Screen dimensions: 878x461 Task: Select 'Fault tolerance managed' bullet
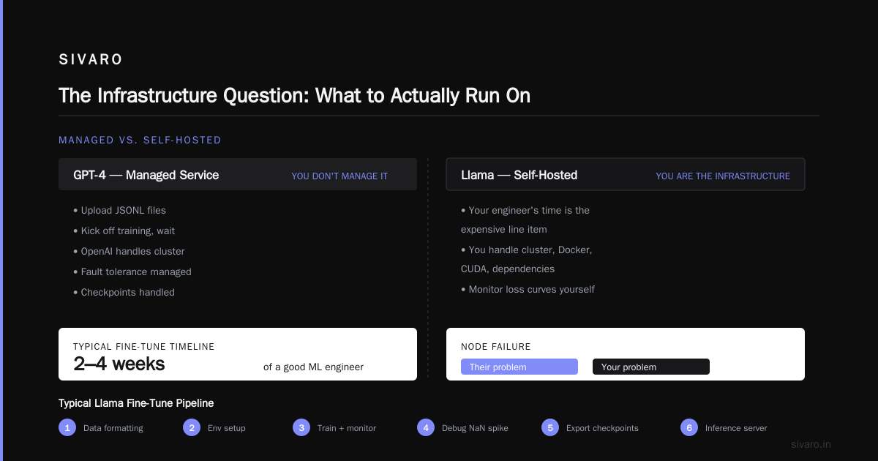point(132,271)
